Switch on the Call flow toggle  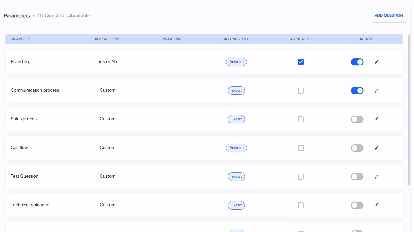(357, 148)
